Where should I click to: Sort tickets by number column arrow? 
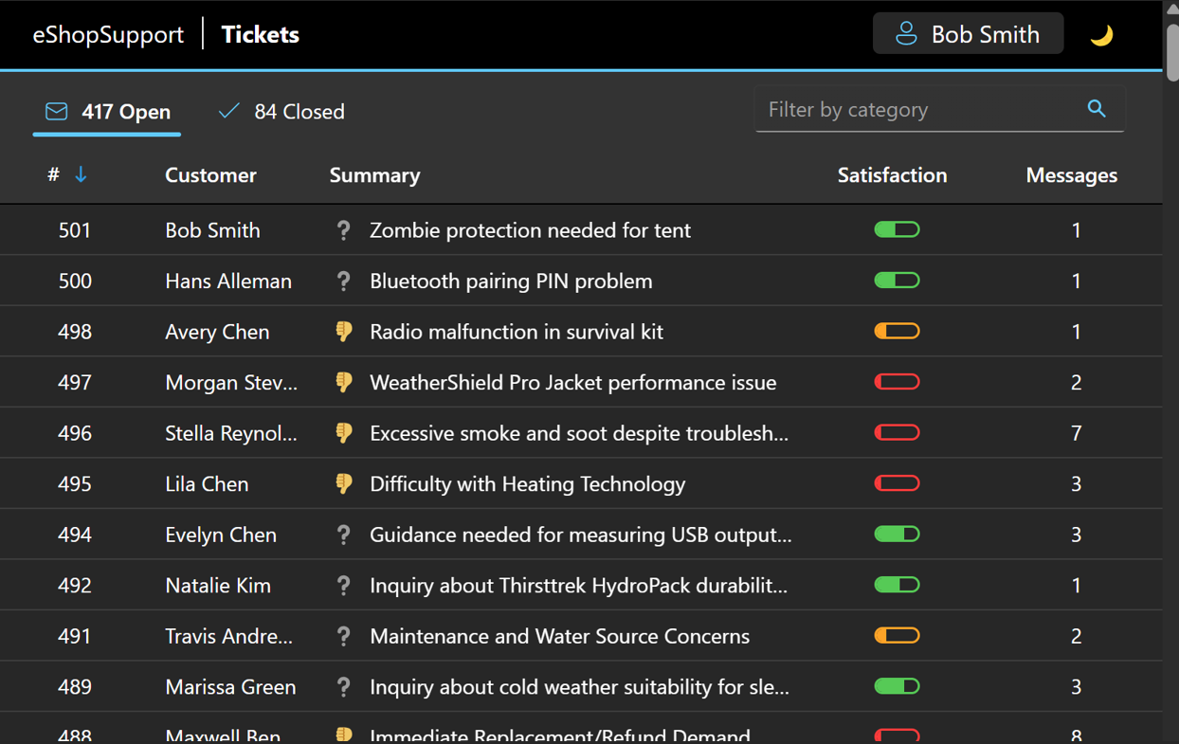click(x=82, y=174)
